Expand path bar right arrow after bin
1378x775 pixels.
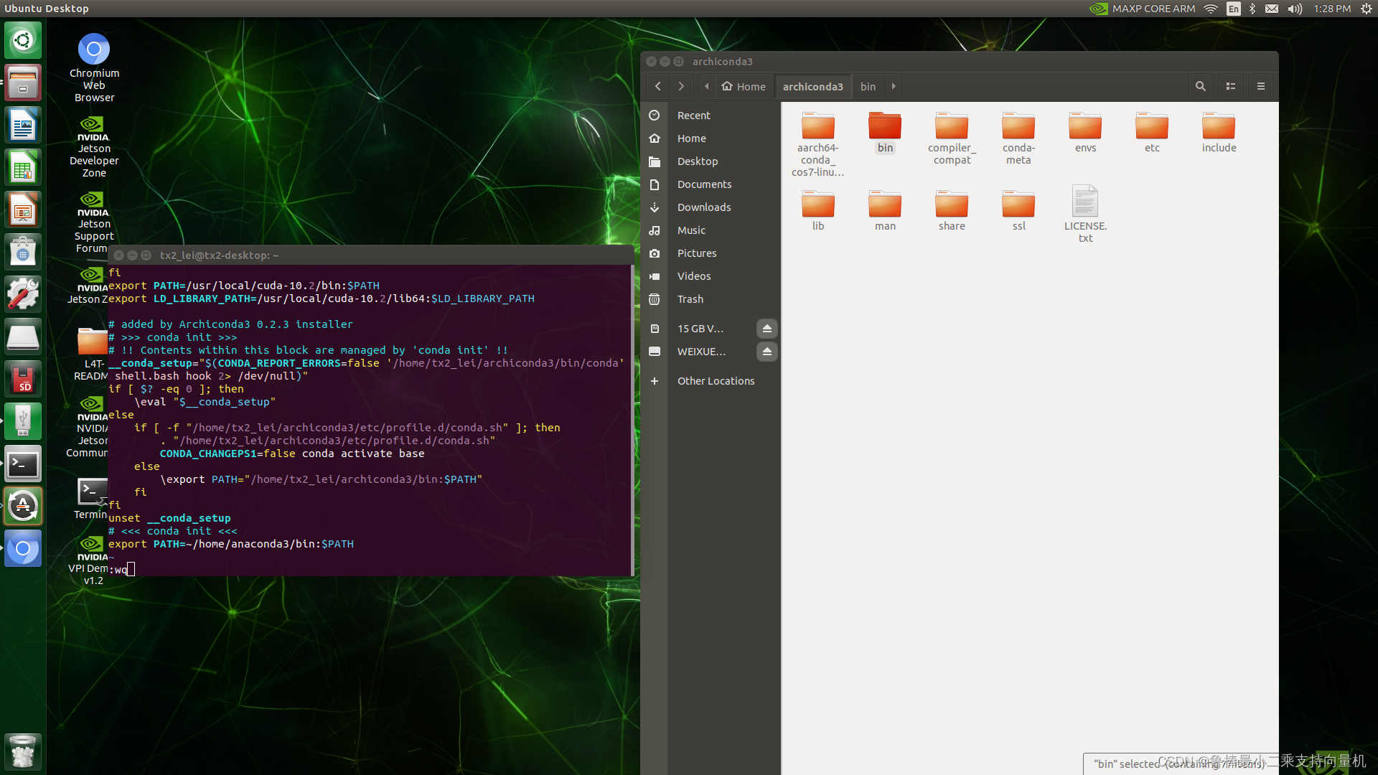pyautogui.click(x=894, y=86)
